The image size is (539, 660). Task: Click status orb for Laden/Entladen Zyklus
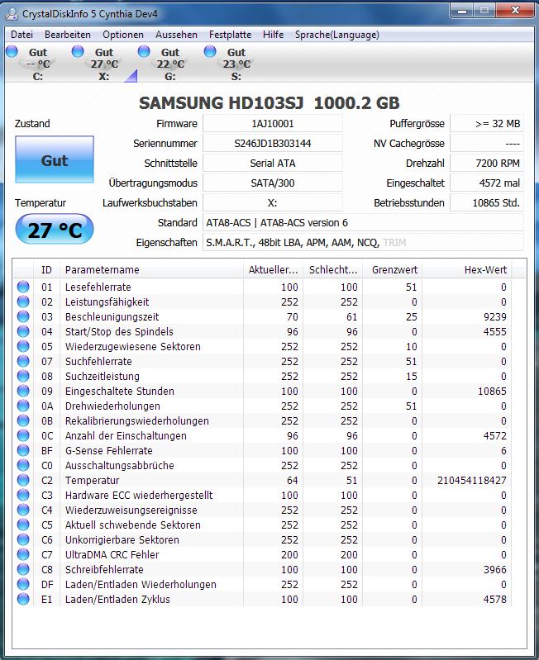[x=23, y=599]
